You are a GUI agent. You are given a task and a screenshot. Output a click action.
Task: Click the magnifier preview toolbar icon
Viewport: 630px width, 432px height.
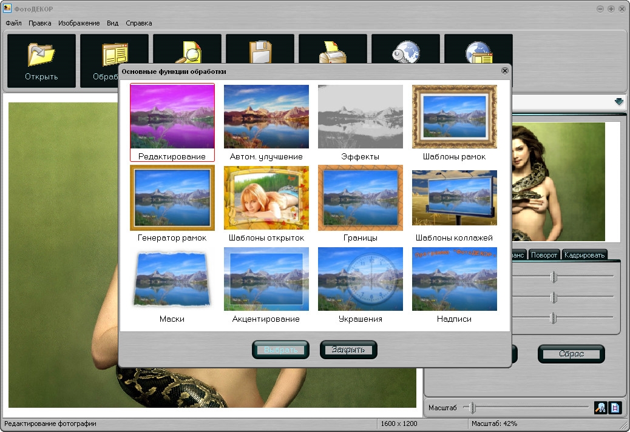click(x=188, y=52)
